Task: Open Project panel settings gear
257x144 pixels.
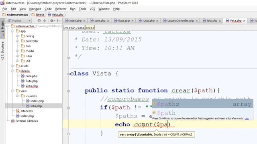Action: [x=52, y=21]
